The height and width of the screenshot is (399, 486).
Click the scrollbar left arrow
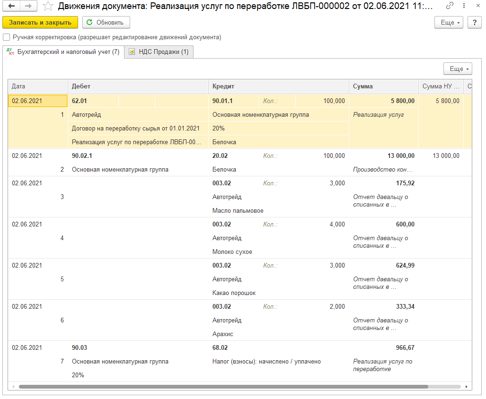tap(13, 387)
